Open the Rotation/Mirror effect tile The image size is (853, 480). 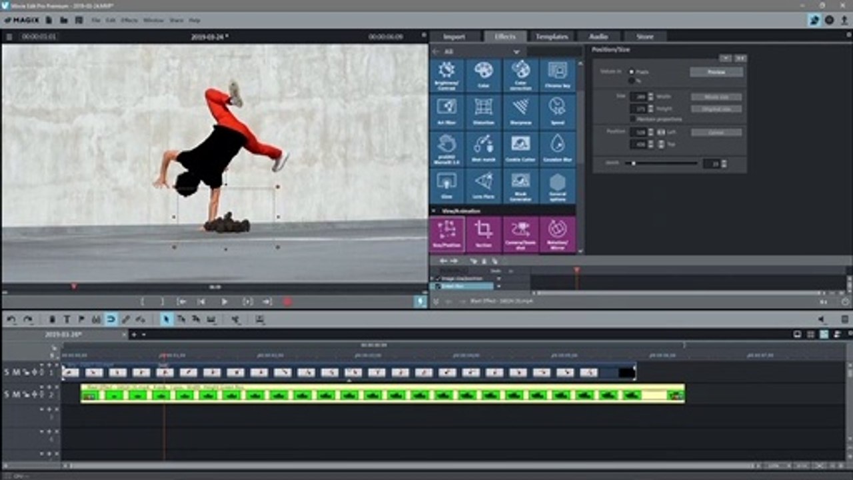pyautogui.click(x=557, y=234)
